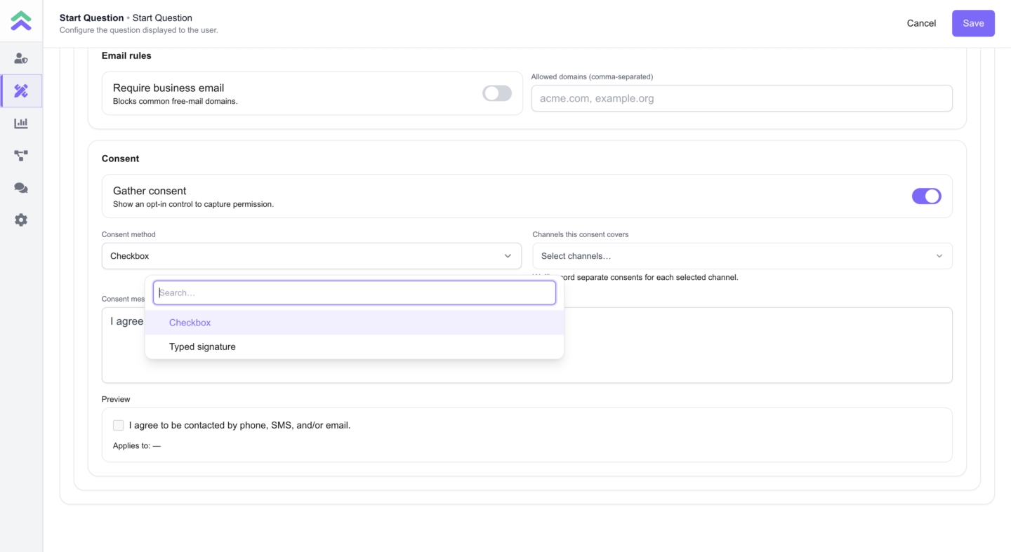This screenshot has width=1011, height=552.
Task: Collapse the Consent method dropdown
Action: 311,256
